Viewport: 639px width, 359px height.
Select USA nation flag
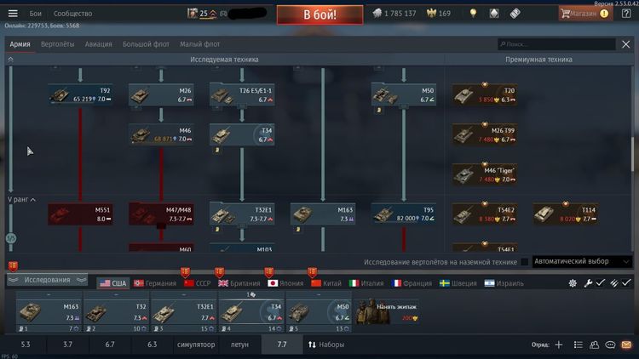pos(112,282)
